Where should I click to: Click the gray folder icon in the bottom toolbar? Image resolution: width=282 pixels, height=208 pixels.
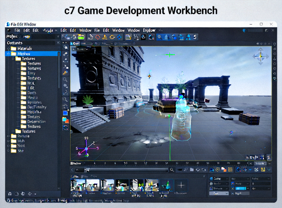pyautogui.click(x=192, y=170)
